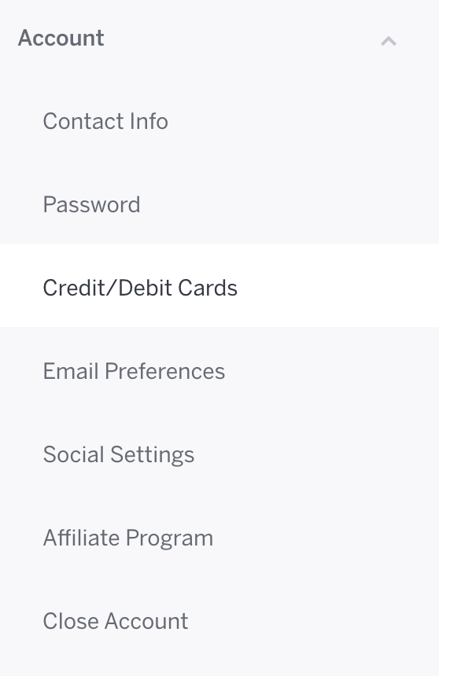Open the Contact Info page
This screenshot has width=450, height=676.
[x=219, y=121]
